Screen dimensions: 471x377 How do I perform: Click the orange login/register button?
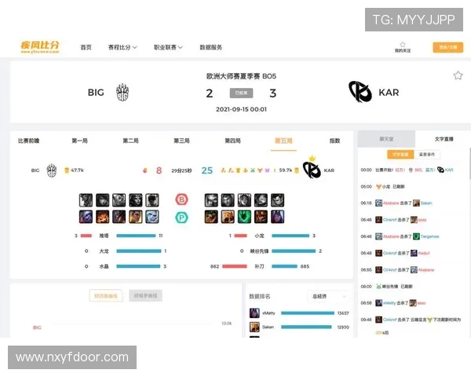tap(448, 47)
